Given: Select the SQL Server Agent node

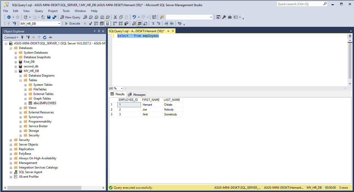Looking at the screenshot, I should coord(30,172).
